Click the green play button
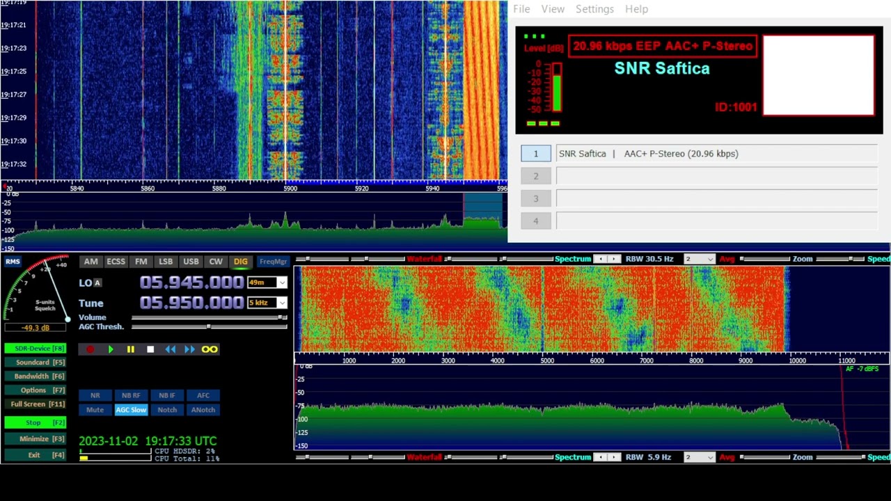 (110, 349)
